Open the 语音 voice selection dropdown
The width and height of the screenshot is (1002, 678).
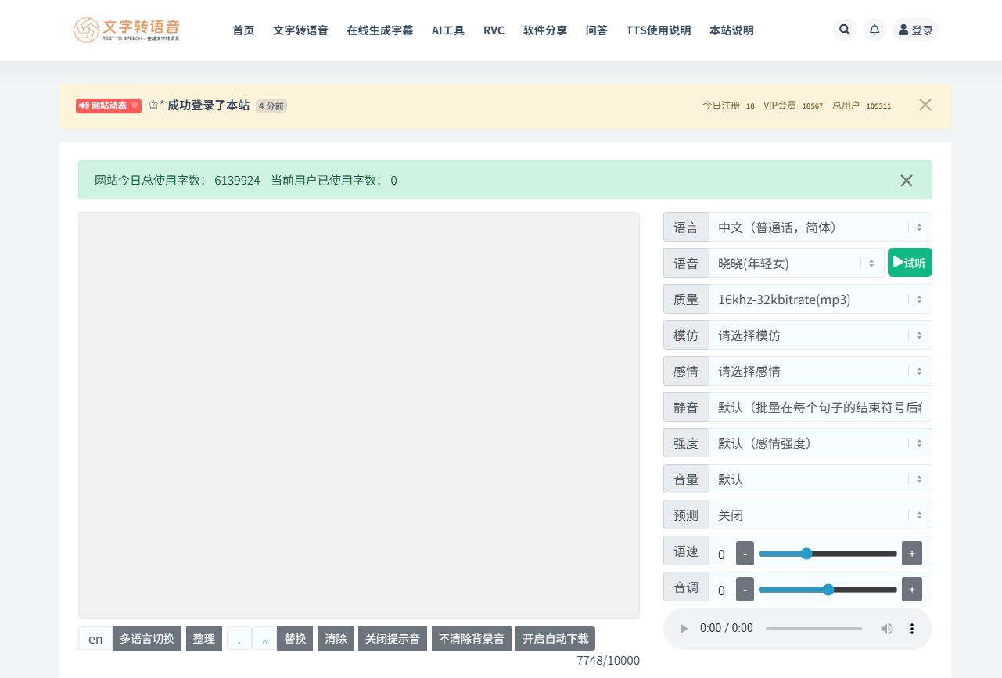795,264
